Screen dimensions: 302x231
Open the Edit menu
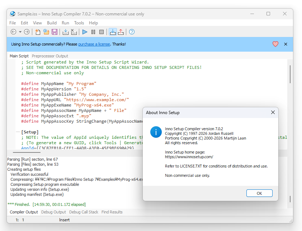(24, 23)
